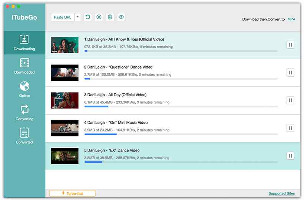Image resolution: width=304 pixels, height=200 pixels.
Task: Click the Paste URL button
Action: point(63,17)
